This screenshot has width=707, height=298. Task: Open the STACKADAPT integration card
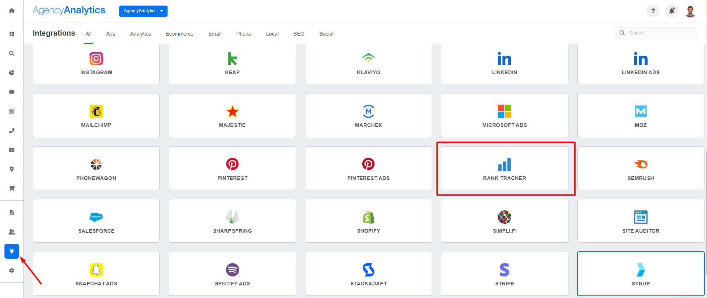(x=369, y=274)
